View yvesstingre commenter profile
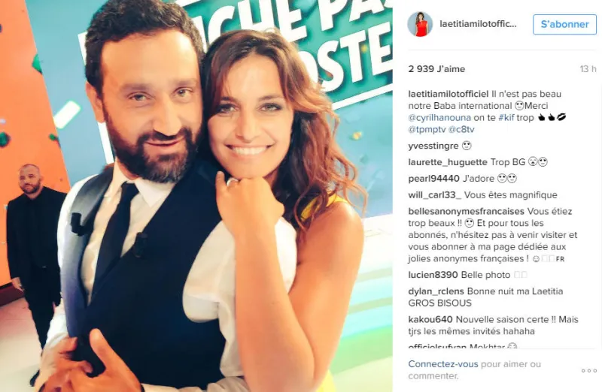The height and width of the screenshot is (392, 602). point(433,146)
